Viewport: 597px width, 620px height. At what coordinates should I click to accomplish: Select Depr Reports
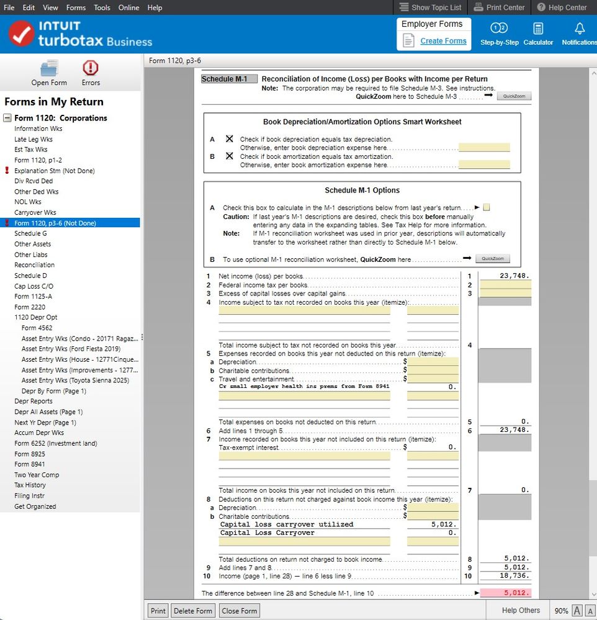[34, 401]
